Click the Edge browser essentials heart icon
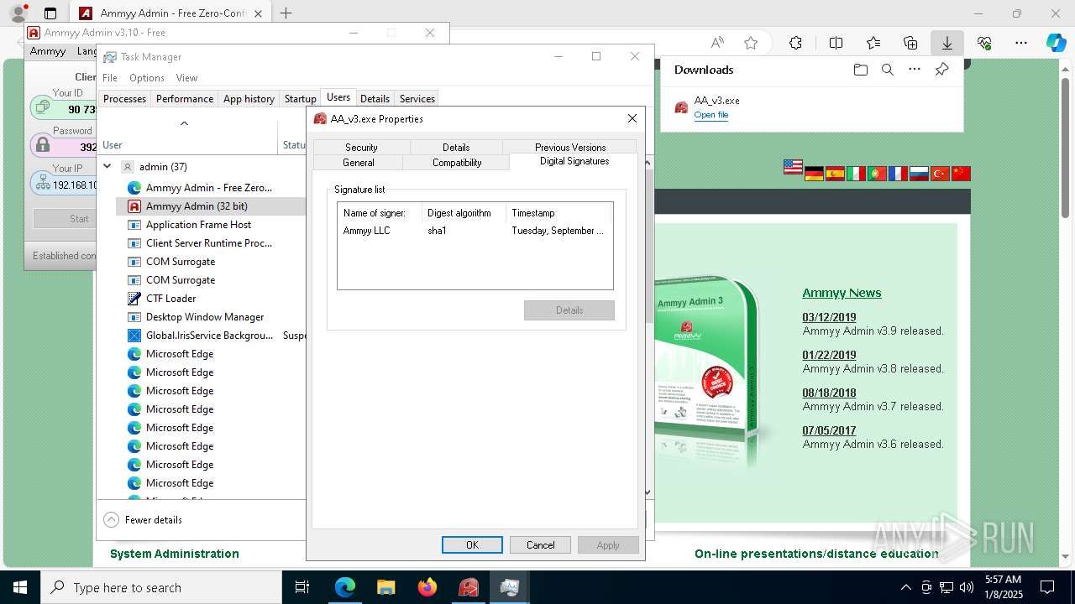Image resolution: width=1075 pixels, height=604 pixels. [984, 43]
